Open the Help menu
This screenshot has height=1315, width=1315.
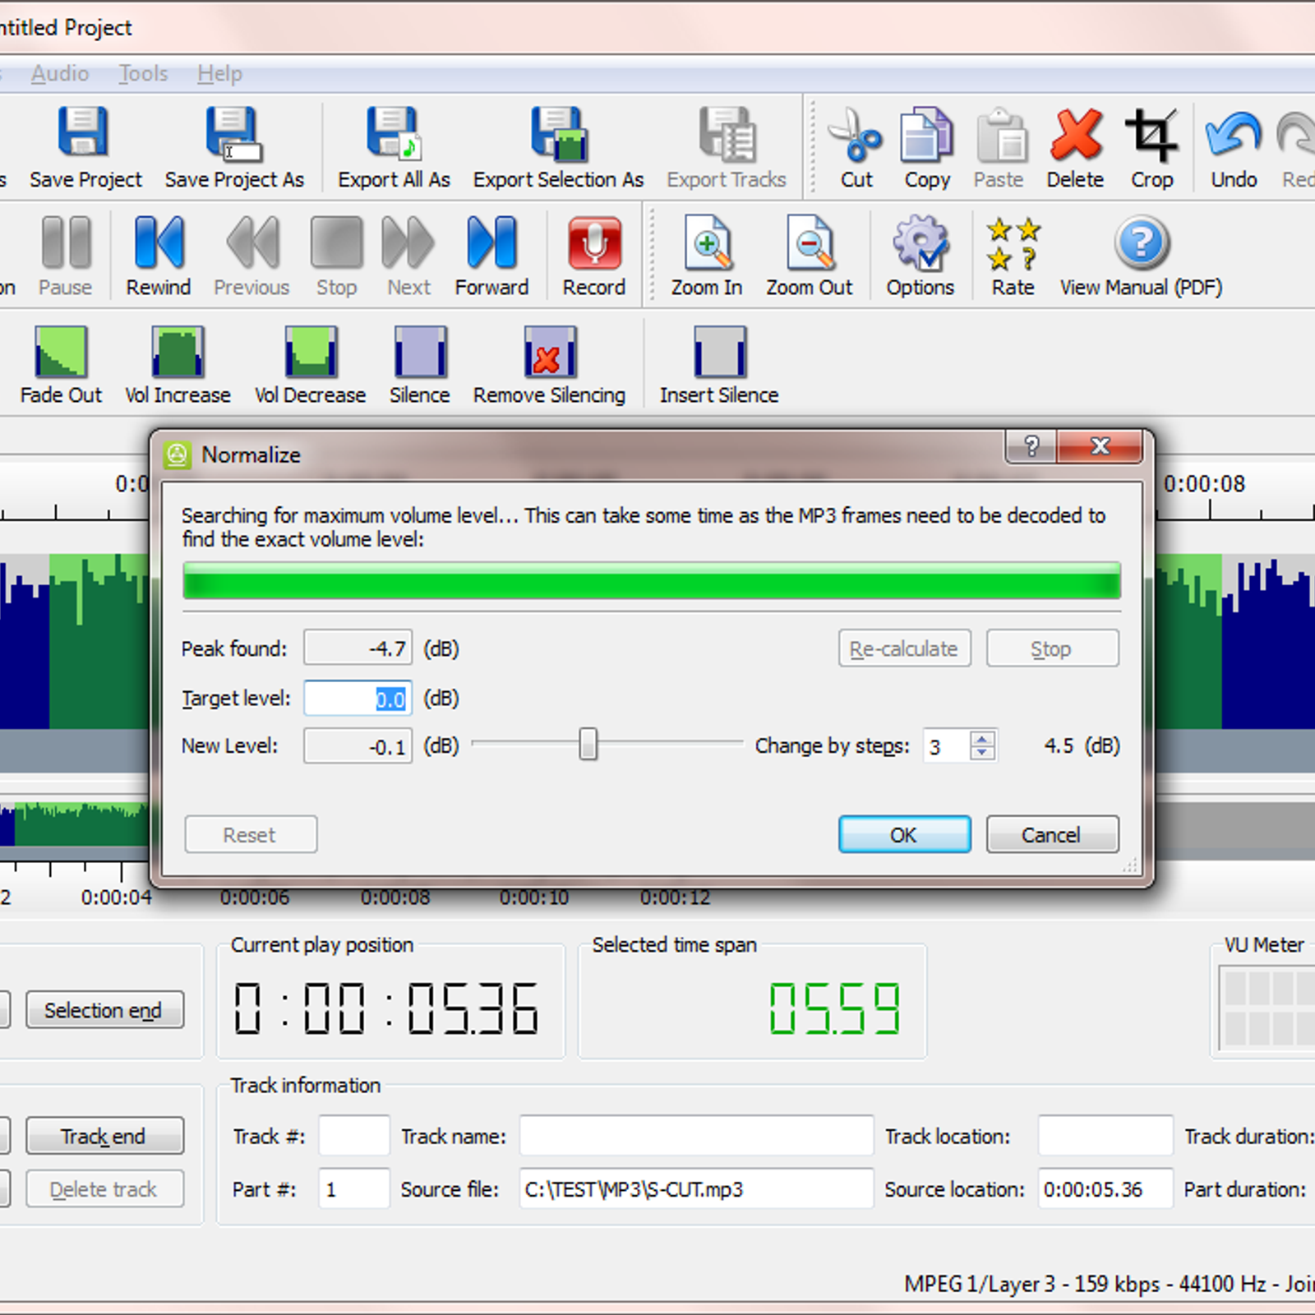pos(219,74)
